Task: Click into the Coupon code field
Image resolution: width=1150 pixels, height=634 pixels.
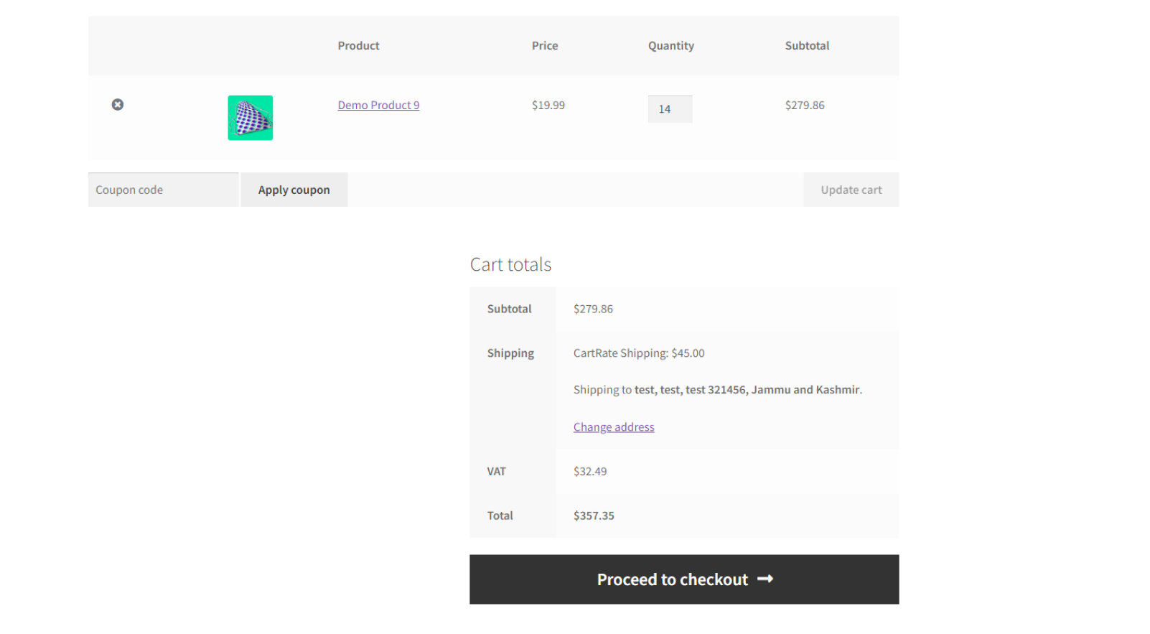Action: (163, 190)
